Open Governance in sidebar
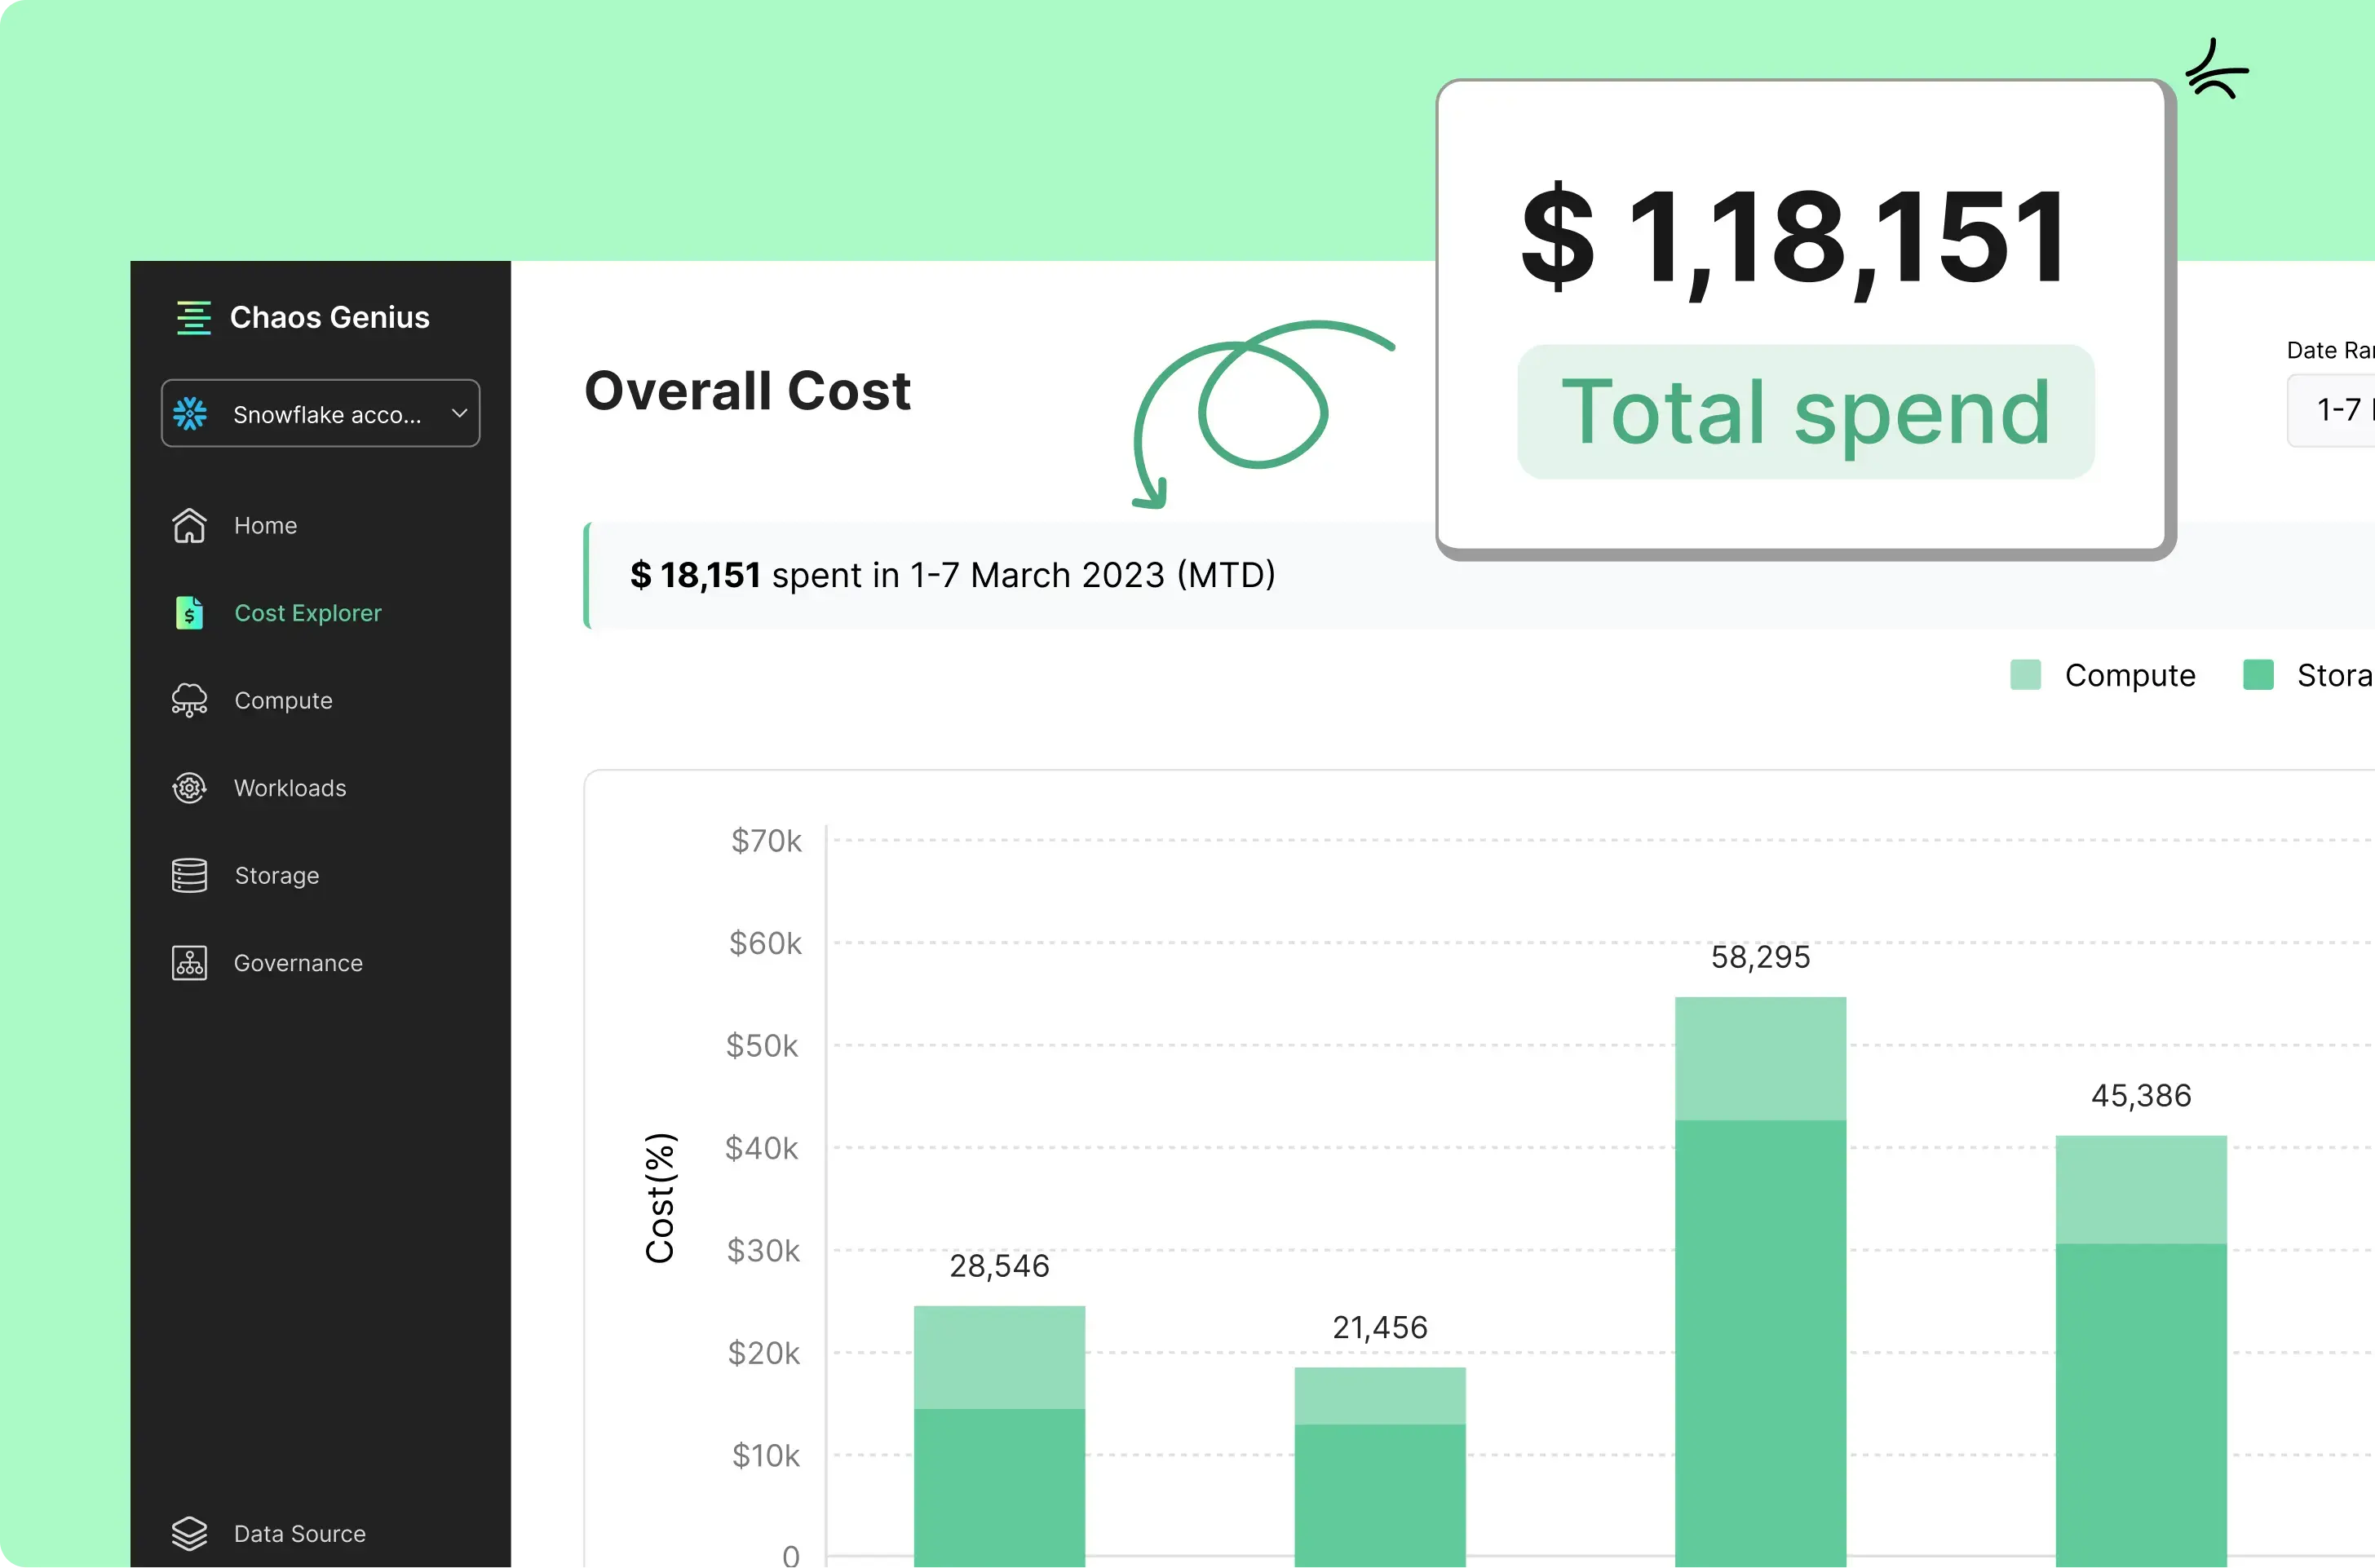This screenshot has height=1568, width=2375. click(298, 963)
